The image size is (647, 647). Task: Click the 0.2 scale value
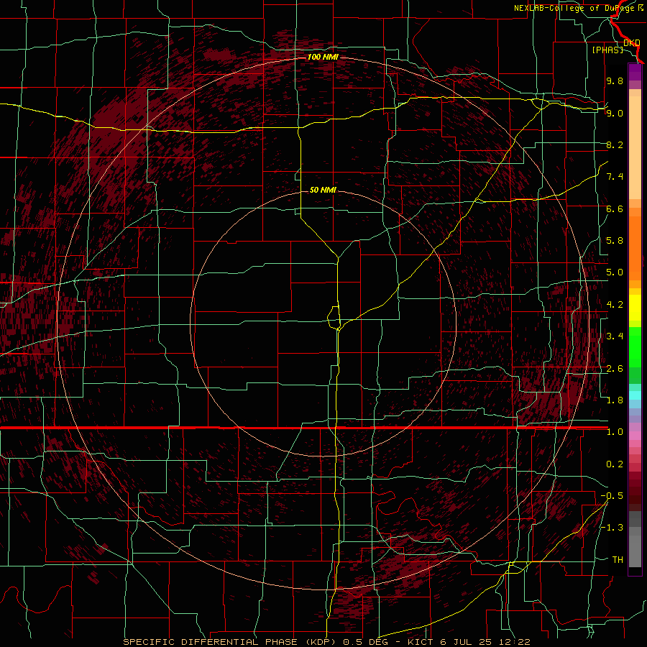(615, 464)
